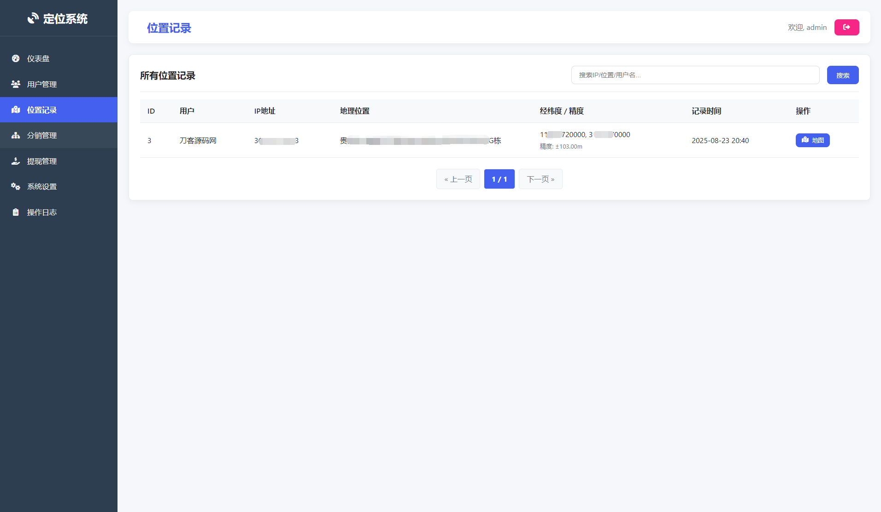Click the users icon beside 用户管理
This screenshot has height=512, width=881.
coord(15,84)
